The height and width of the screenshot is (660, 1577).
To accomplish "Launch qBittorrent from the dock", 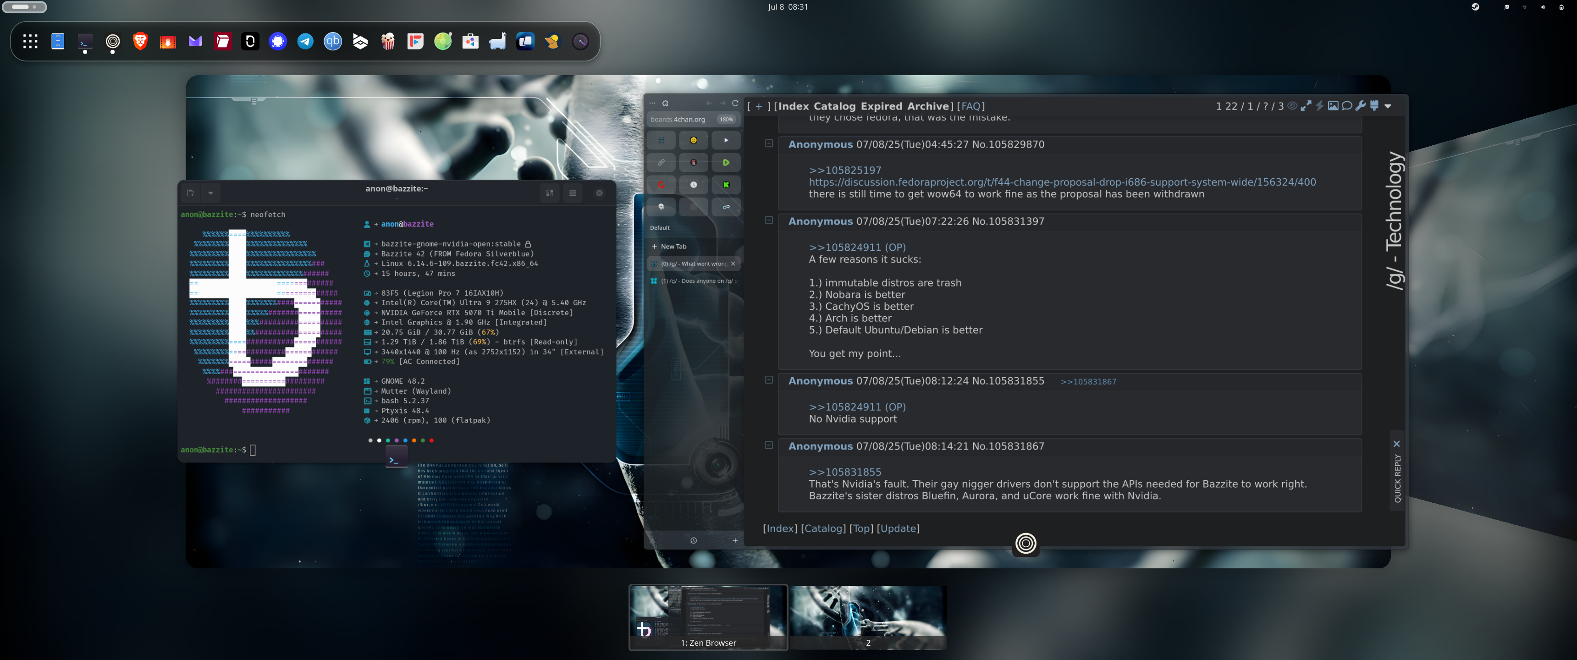I will 333,42.
